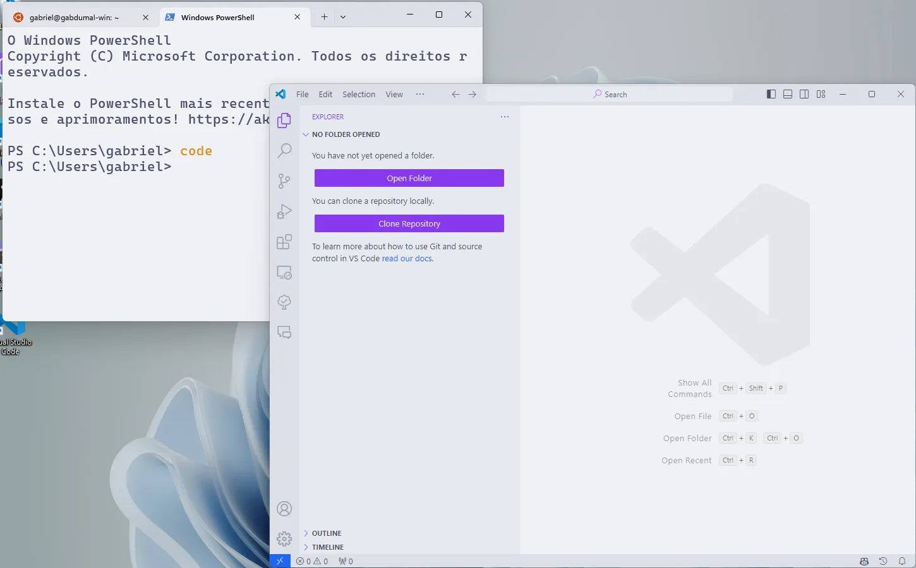Click the Open Folder button

[x=409, y=178]
